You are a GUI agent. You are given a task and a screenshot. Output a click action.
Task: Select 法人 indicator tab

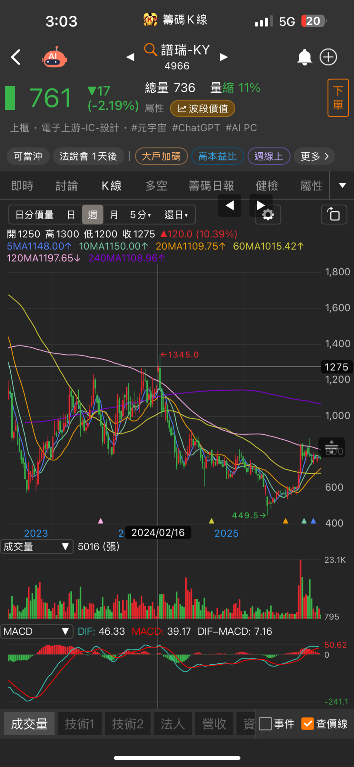pos(173,724)
